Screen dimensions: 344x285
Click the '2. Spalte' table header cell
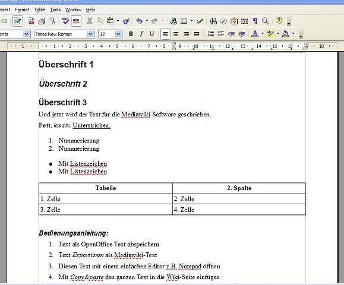pos(239,188)
